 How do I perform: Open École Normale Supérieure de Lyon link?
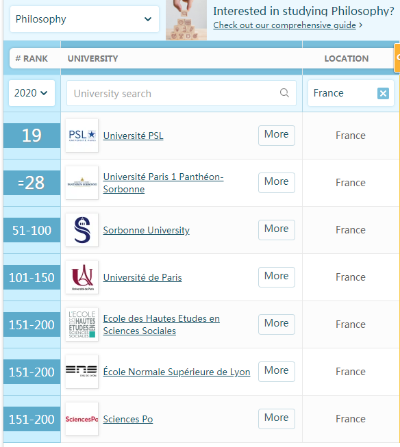coord(177,372)
